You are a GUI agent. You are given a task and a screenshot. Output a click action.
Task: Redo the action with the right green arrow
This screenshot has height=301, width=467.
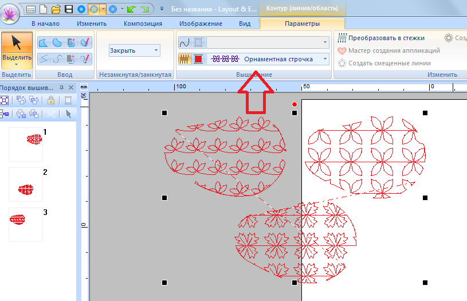[145, 10]
